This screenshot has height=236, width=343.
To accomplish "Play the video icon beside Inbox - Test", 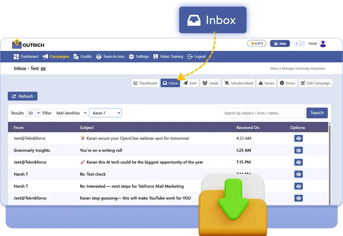I will [x=43, y=69].
